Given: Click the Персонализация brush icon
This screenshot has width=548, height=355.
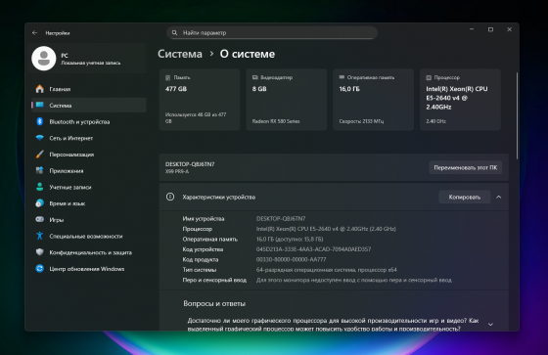Looking at the screenshot, I should click(x=40, y=155).
